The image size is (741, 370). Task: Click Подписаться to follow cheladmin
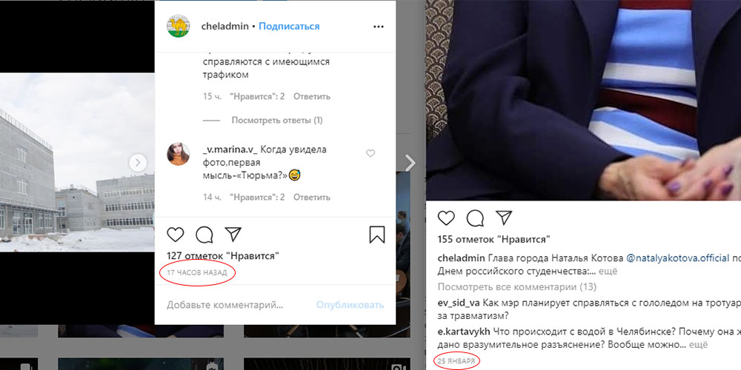coord(289,27)
